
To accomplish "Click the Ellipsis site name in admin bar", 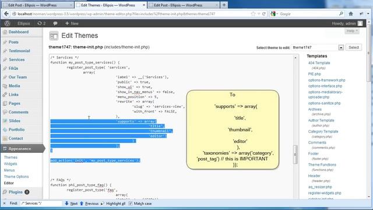I will click(24, 23).
